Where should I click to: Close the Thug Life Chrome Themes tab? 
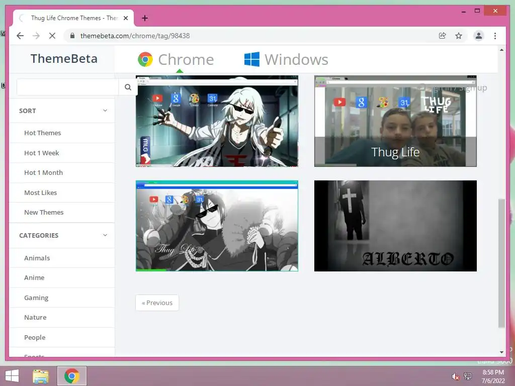[x=125, y=18]
